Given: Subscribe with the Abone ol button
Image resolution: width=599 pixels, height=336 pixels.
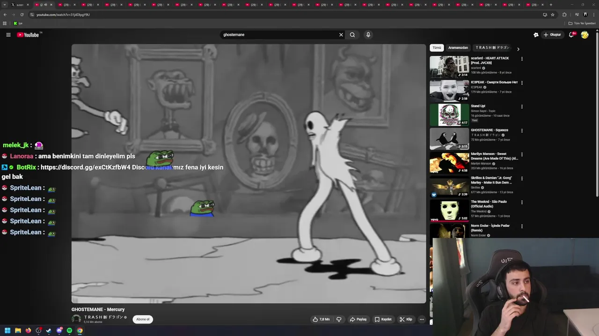Looking at the screenshot, I should point(143,319).
